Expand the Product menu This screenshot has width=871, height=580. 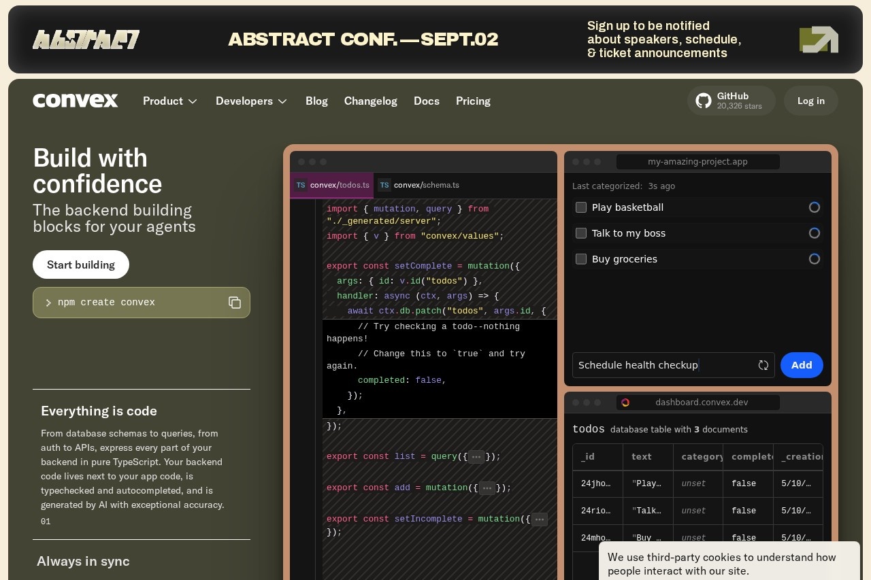pyautogui.click(x=170, y=101)
